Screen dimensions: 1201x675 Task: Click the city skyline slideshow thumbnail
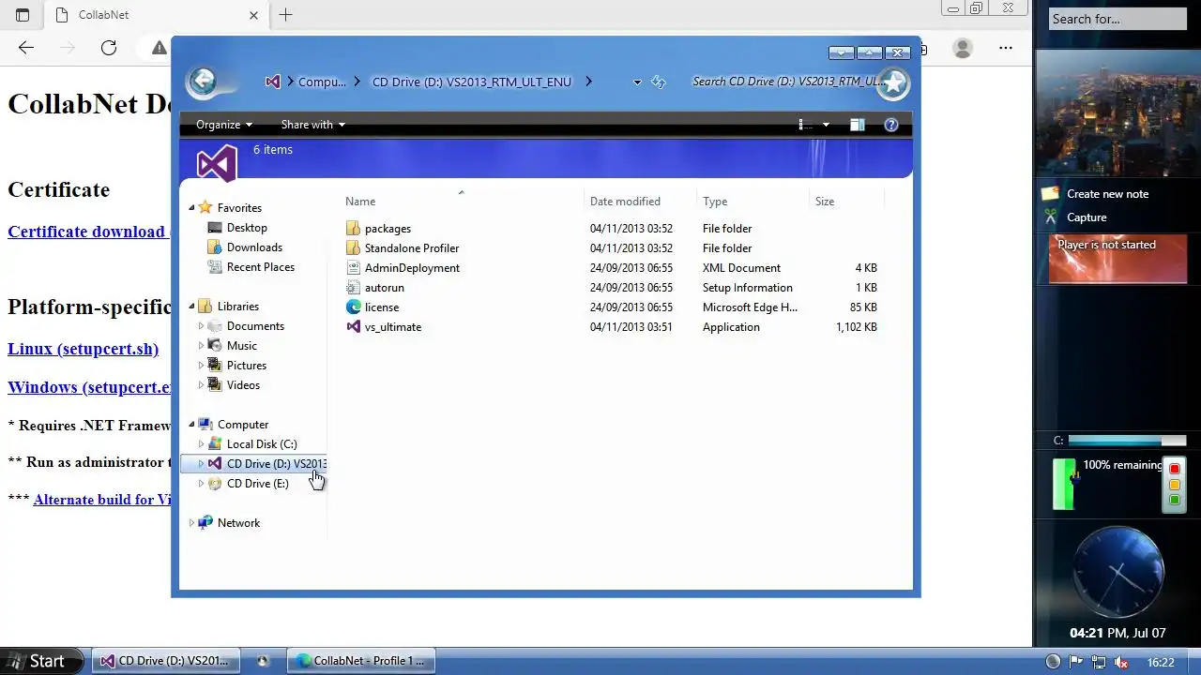(1117, 113)
